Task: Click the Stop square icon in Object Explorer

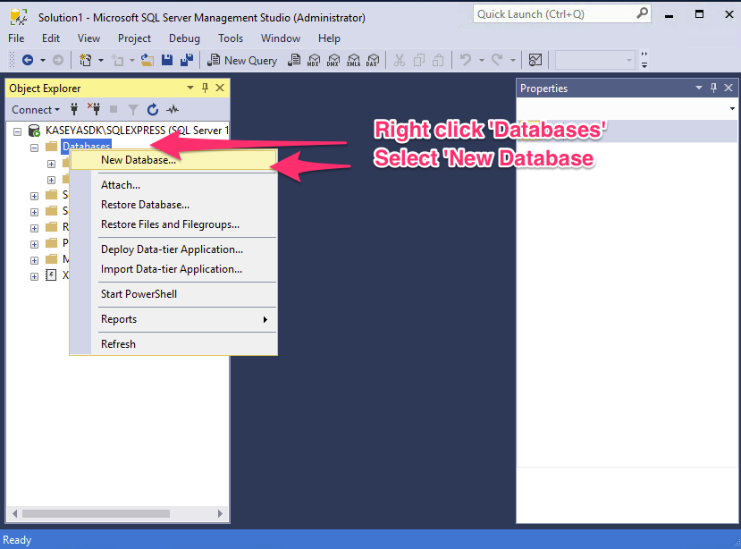Action: [x=114, y=110]
